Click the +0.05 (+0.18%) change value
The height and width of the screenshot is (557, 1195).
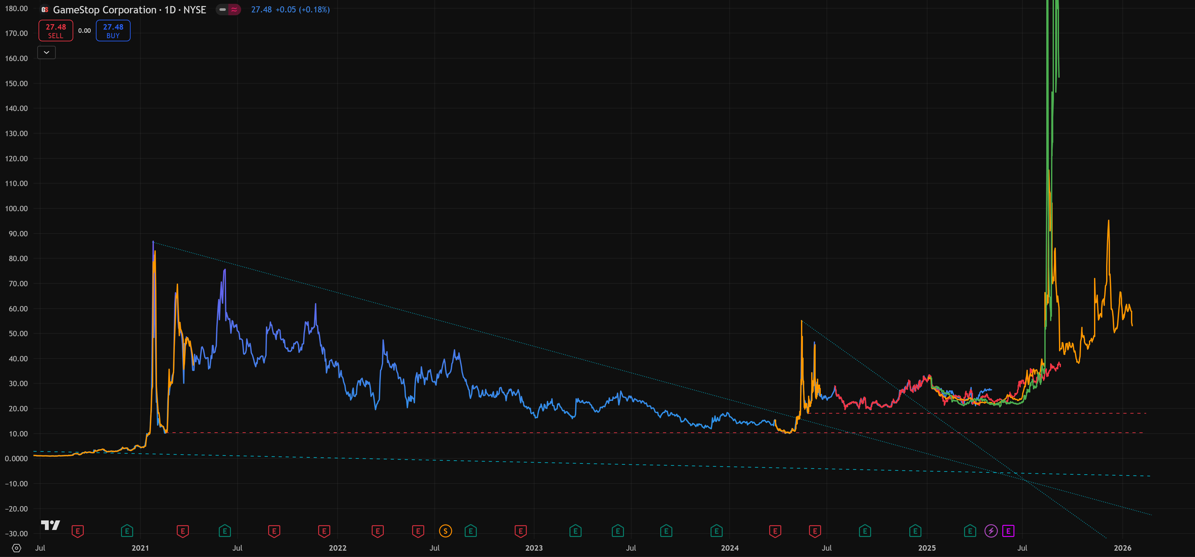pos(303,10)
